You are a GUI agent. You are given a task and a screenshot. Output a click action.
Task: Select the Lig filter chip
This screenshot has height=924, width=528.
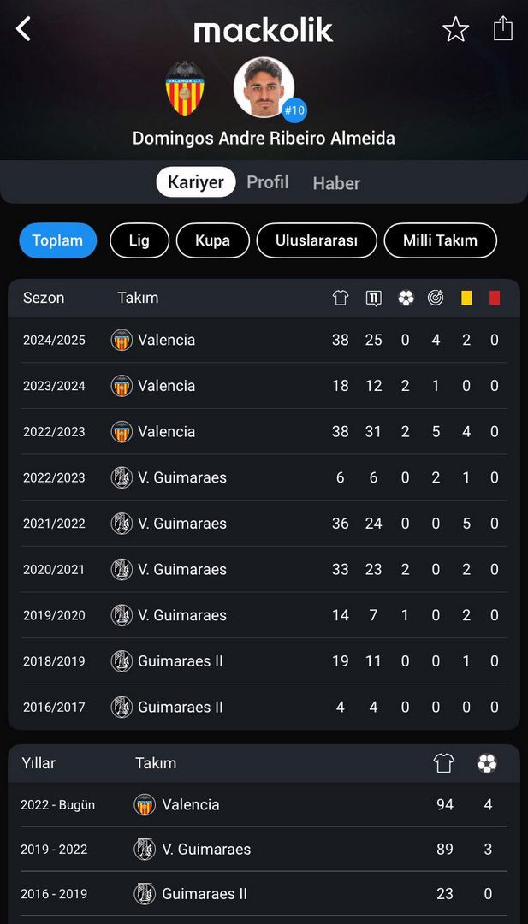point(139,240)
